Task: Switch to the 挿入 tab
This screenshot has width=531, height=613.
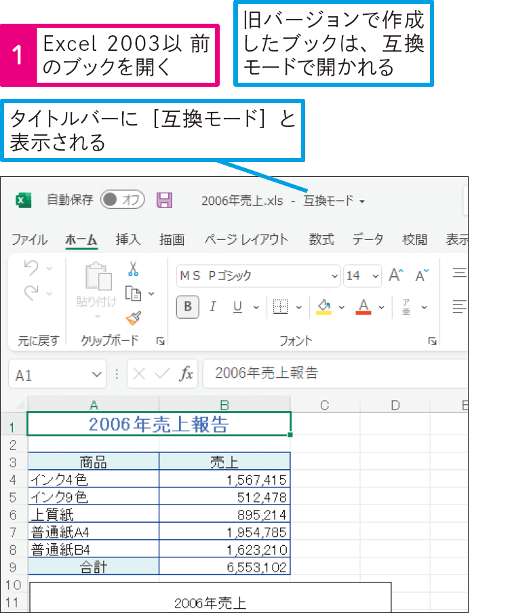Action: (128, 239)
